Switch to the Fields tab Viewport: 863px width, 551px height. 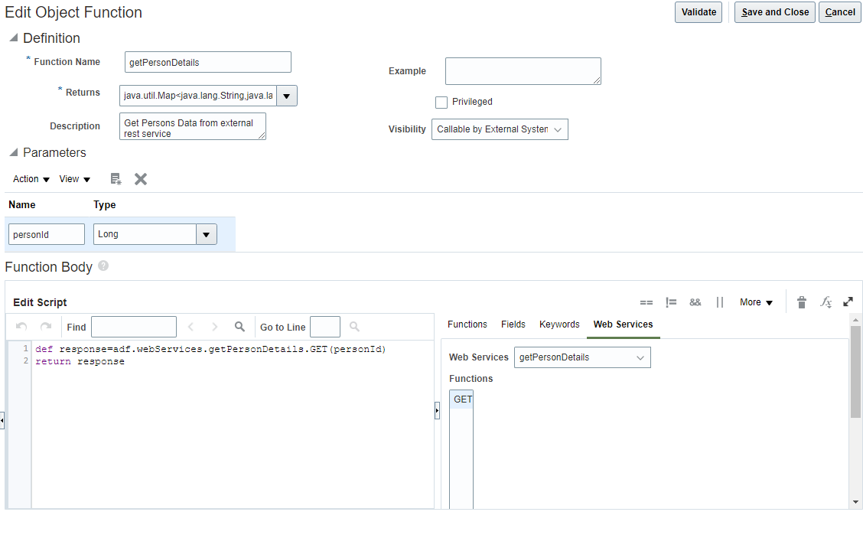click(x=513, y=324)
